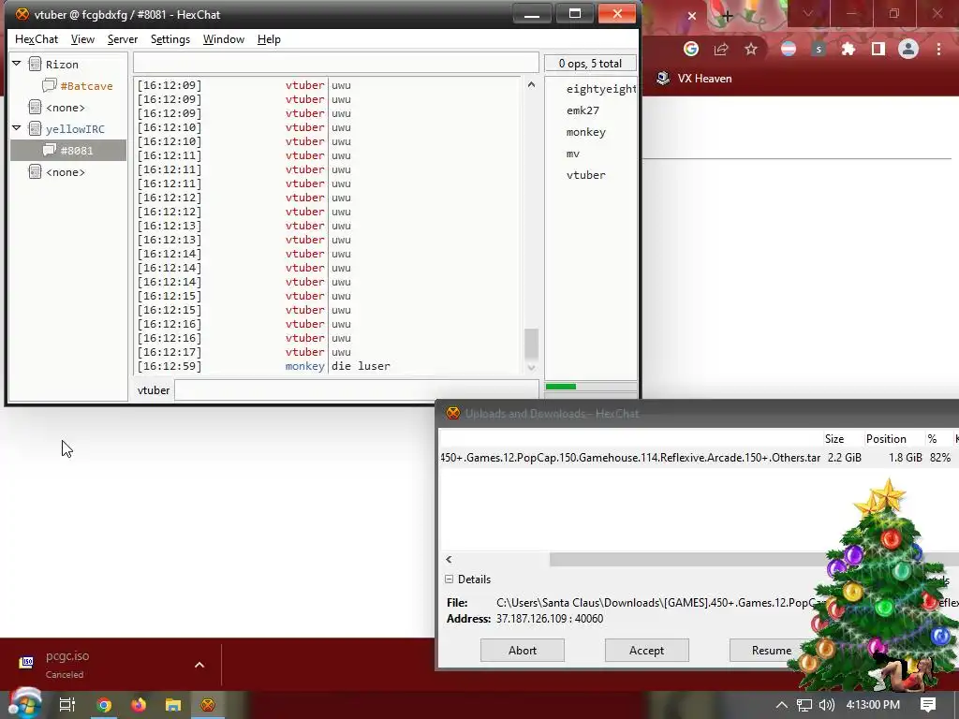Select the <none> entry below #8081
Screen dimensions: 959x719
pyautogui.click(x=65, y=172)
